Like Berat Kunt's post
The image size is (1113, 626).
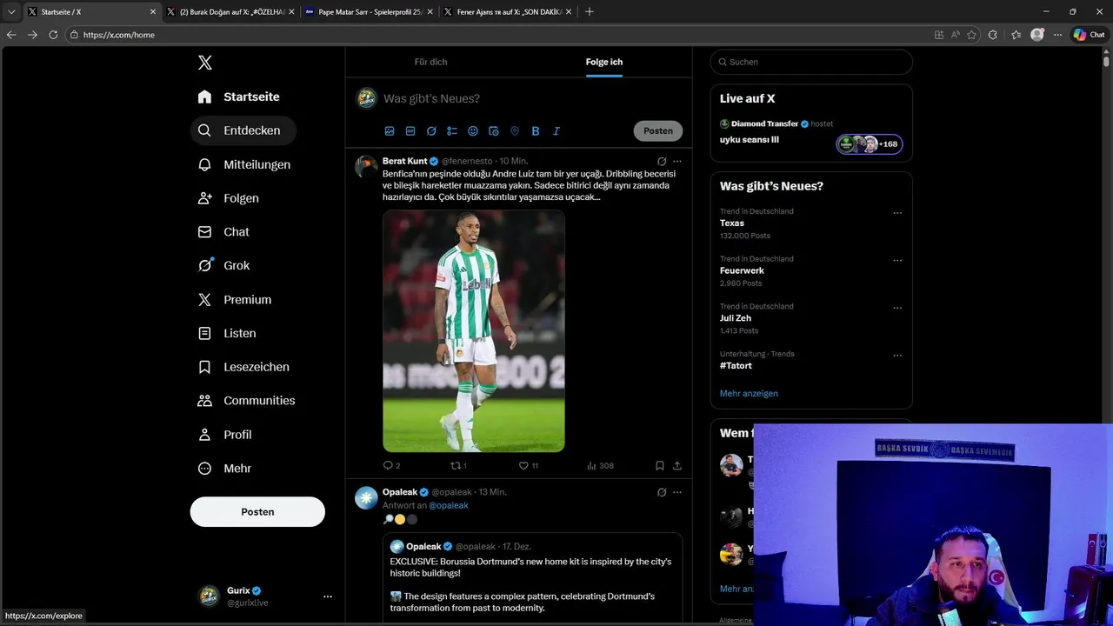coord(528,466)
